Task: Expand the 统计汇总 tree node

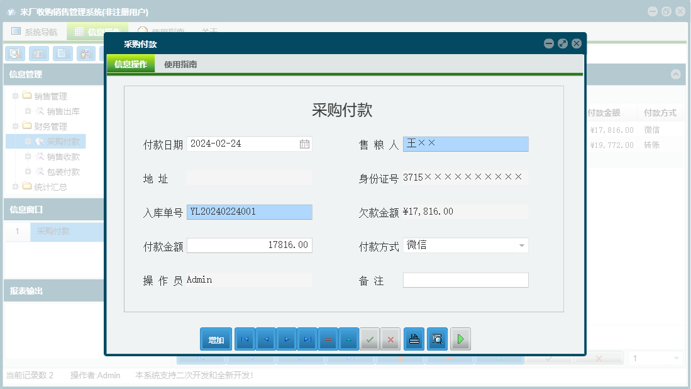Action: tap(14, 186)
